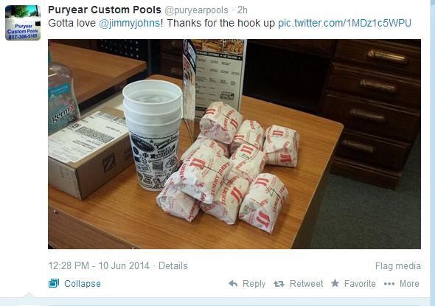The height and width of the screenshot is (306, 435).
Task: Open the @puryearpools handle link
Action: tap(196, 10)
